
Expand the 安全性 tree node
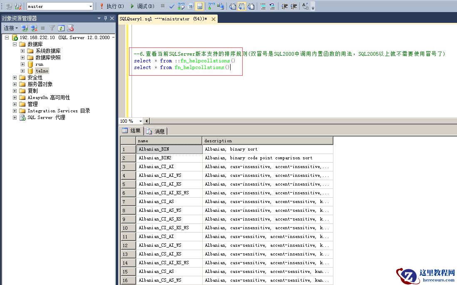(x=15, y=78)
